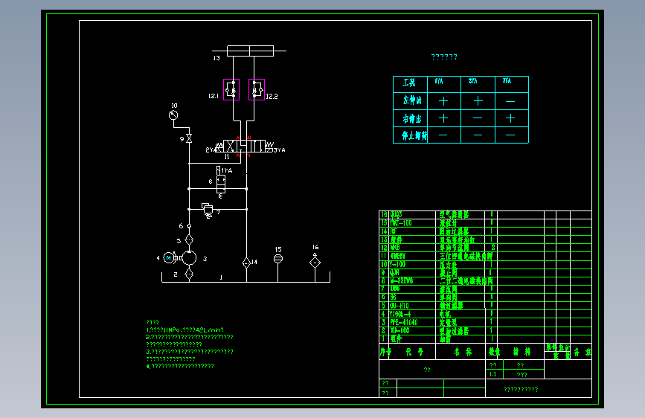Image resolution: width=645 pixels, height=418 pixels.
Task: Select the 3YA column header in the table
Action: pos(512,84)
